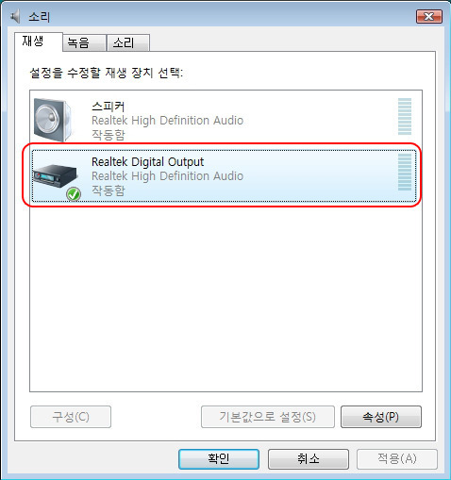Close the 소리 dialog window
Screen dimensions: 451x480
pyautogui.click(x=429, y=16)
